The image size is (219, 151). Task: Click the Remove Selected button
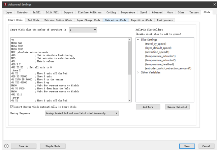click(x=177, y=107)
